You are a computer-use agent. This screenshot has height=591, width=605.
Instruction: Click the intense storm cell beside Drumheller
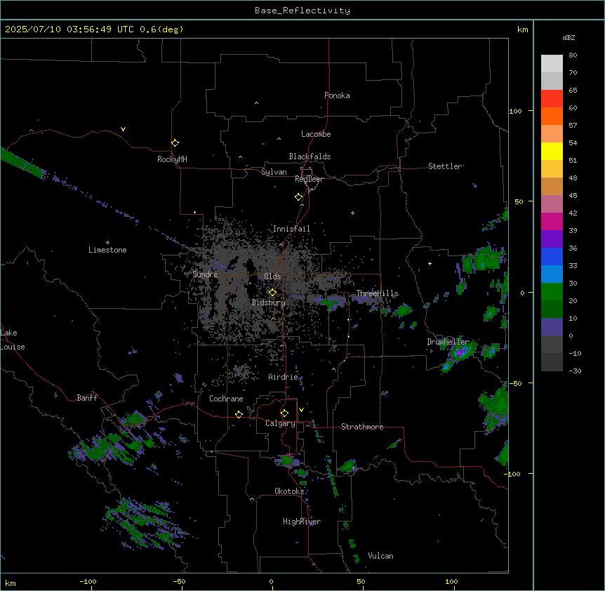(461, 352)
